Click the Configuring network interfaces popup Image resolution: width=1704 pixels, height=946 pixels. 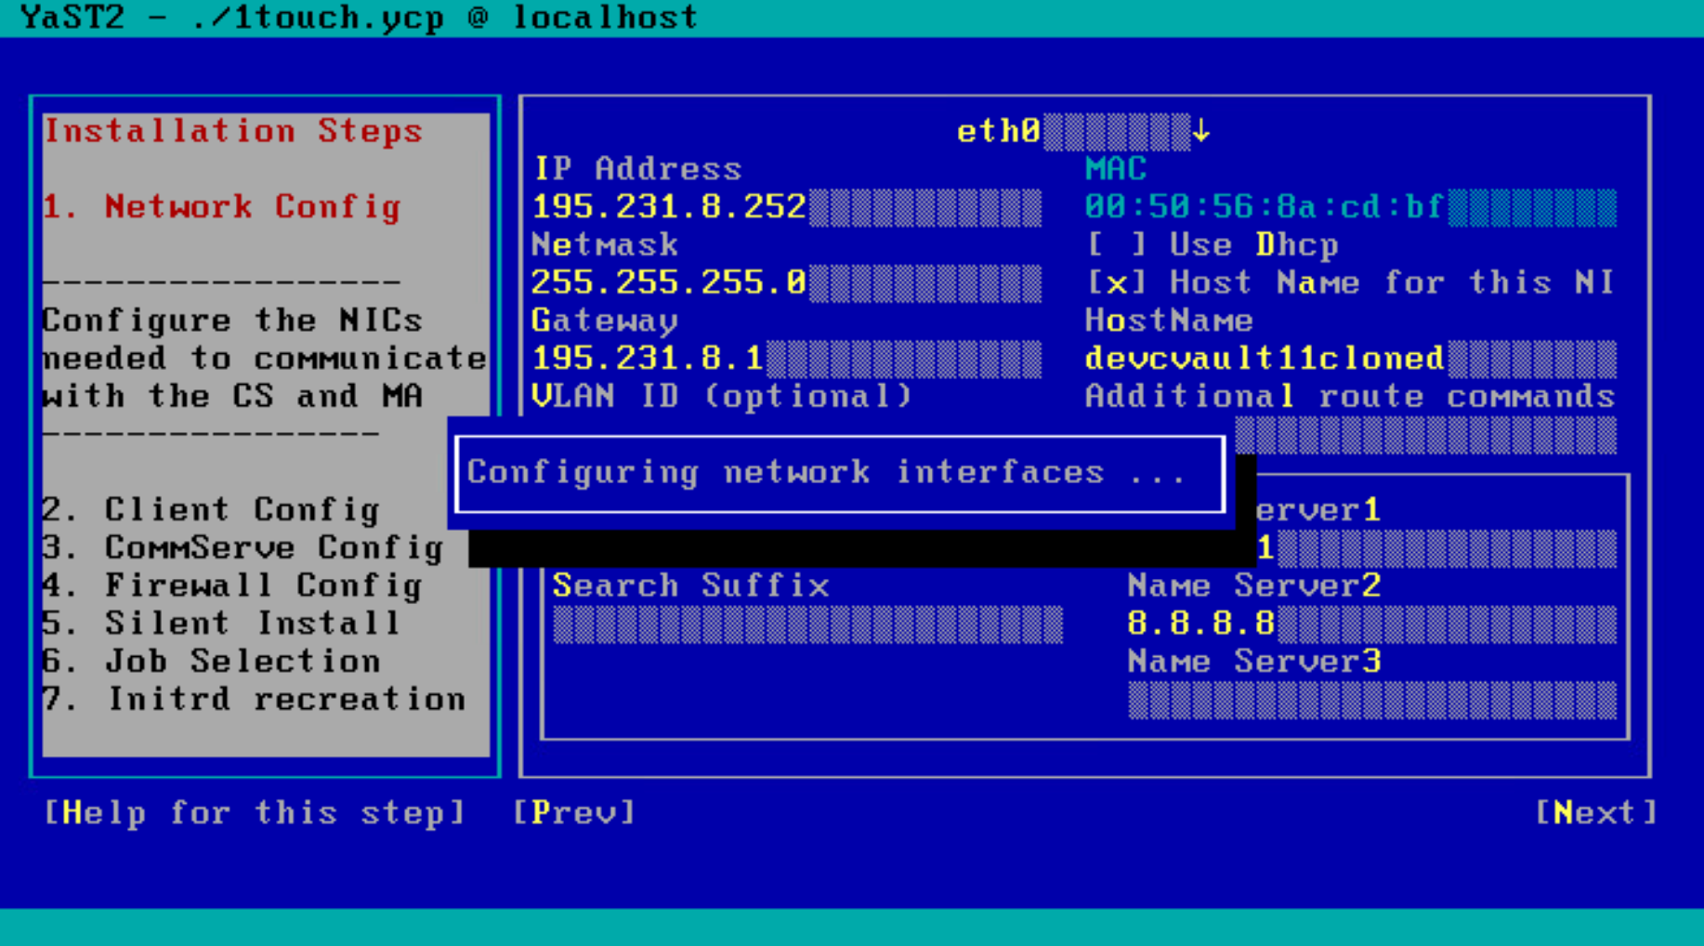pos(840,473)
